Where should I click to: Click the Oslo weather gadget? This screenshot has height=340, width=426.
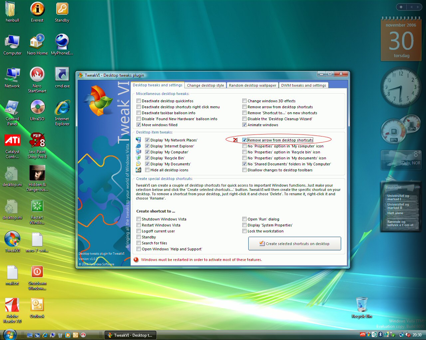click(x=401, y=160)
